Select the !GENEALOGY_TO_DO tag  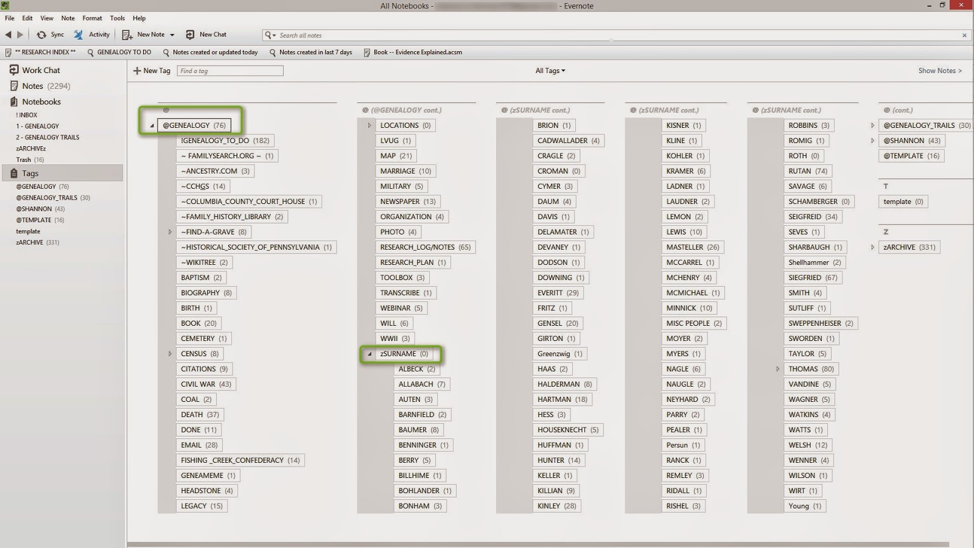click(225, 141)
